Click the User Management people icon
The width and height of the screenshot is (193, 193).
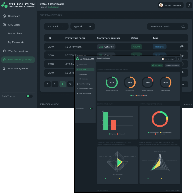click(4, 69)
